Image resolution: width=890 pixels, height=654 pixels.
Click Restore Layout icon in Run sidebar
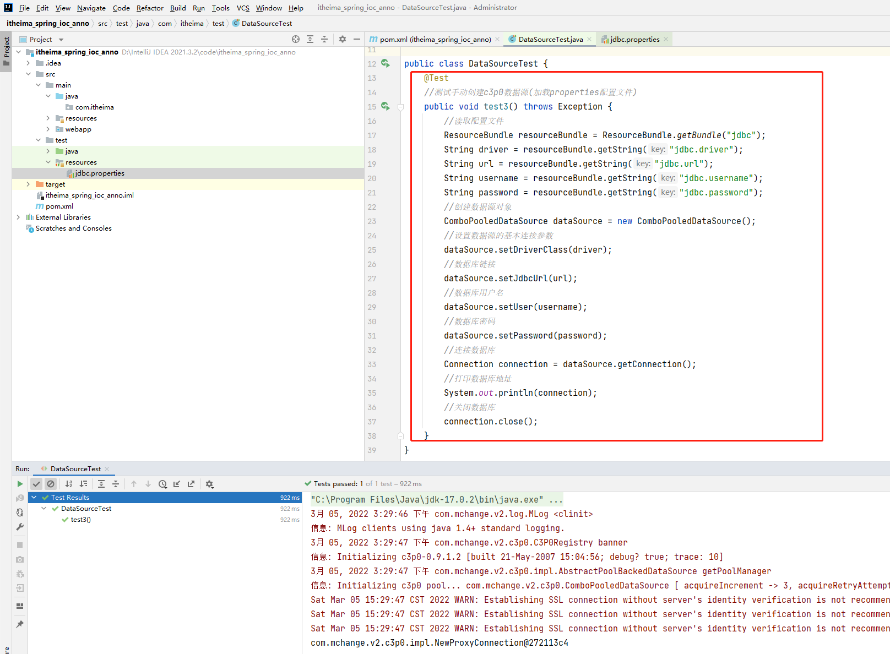(20, 606)
